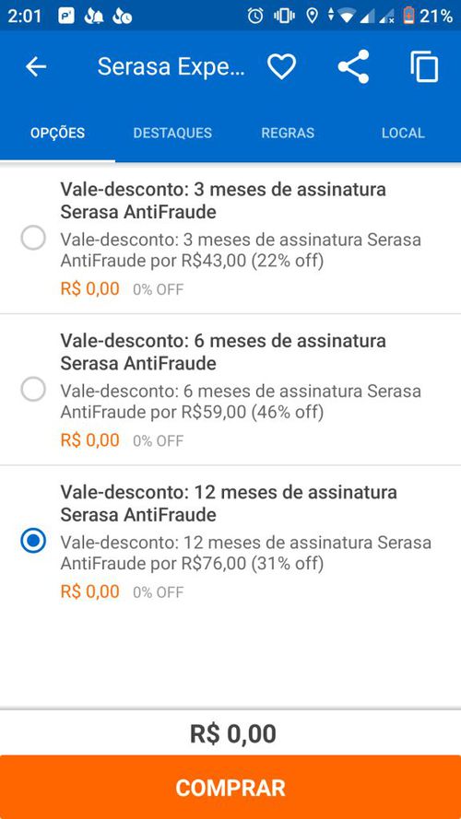Image resolution: width=461 pixels, height=819 pixels.
Task: Tap the Serasa Expe… title text
Action: click(171, 67)
